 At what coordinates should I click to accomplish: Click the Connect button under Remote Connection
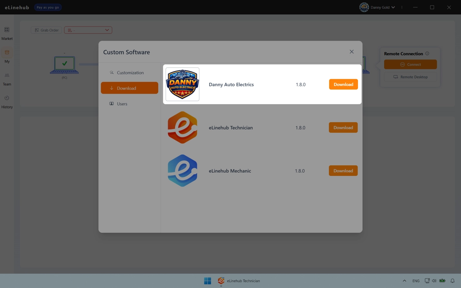(410, 65)
